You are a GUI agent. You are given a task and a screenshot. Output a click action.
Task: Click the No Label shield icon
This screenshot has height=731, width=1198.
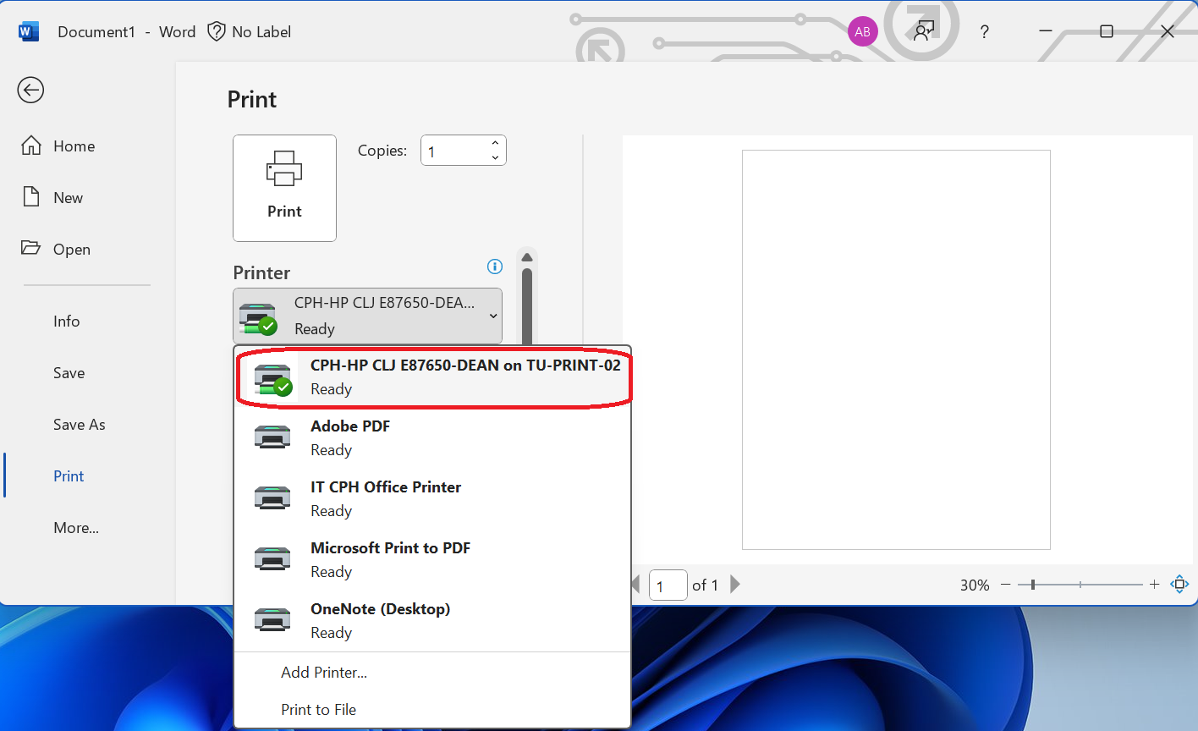click(x=217, y=31)
